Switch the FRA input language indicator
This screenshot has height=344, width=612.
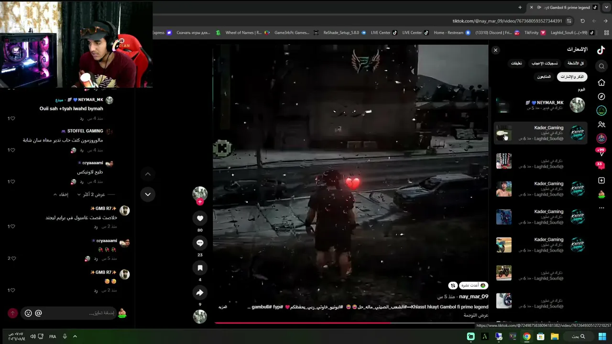53,336
